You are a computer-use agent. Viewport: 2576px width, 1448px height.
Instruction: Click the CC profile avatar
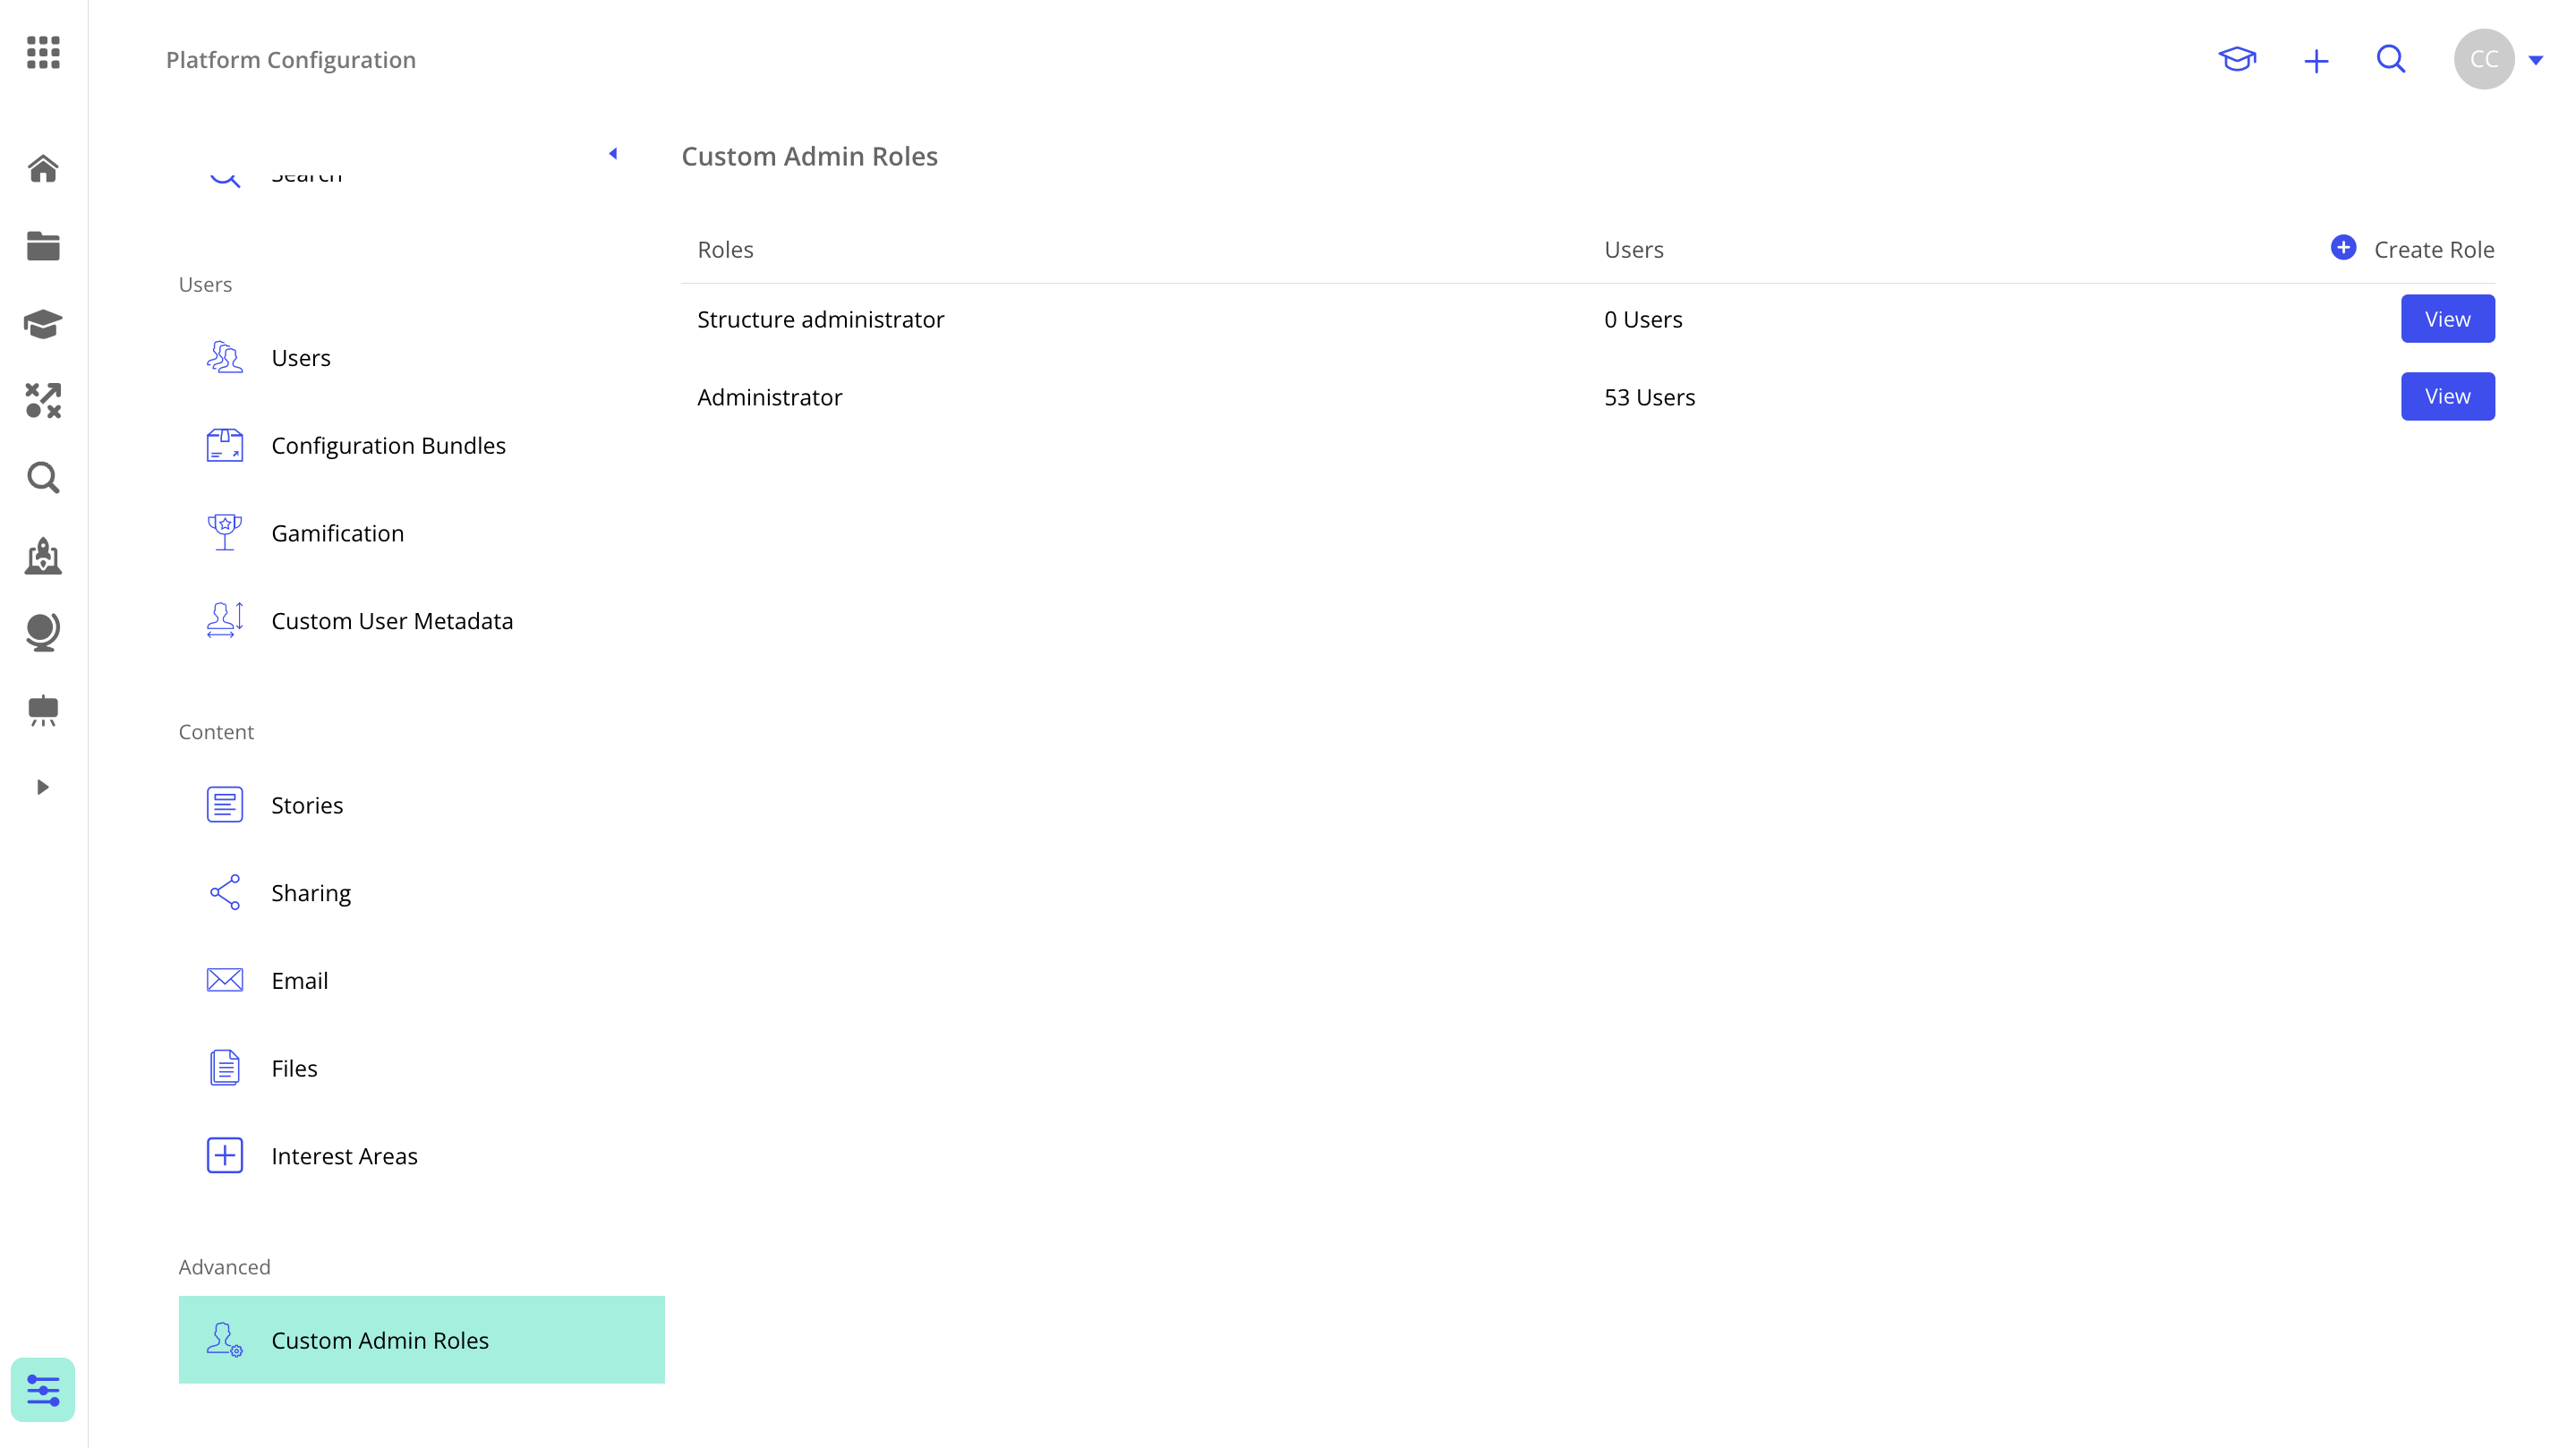click(2486, 59)
